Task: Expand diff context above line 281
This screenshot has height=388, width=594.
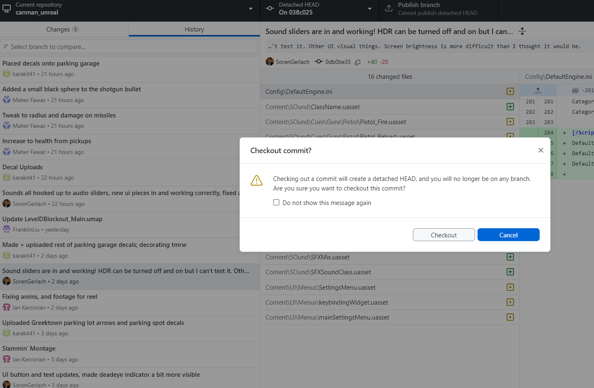Action: coord(538,90)
